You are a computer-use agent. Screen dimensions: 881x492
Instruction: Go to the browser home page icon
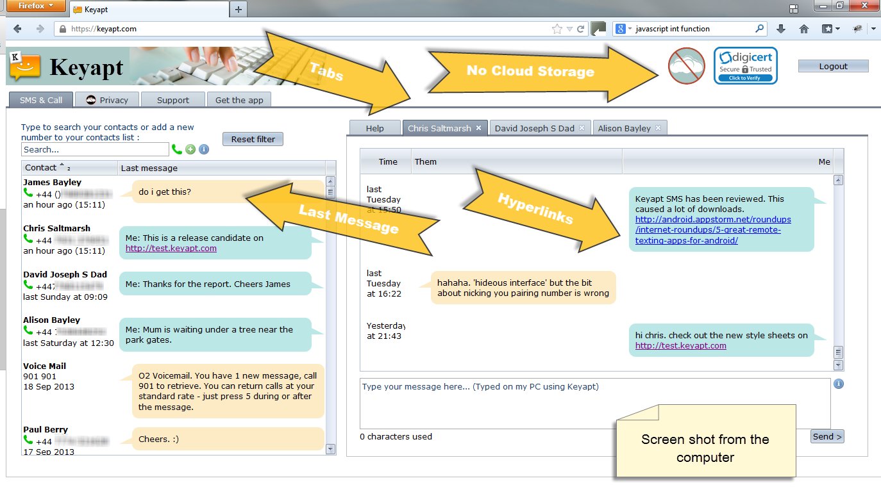(803, 29)
